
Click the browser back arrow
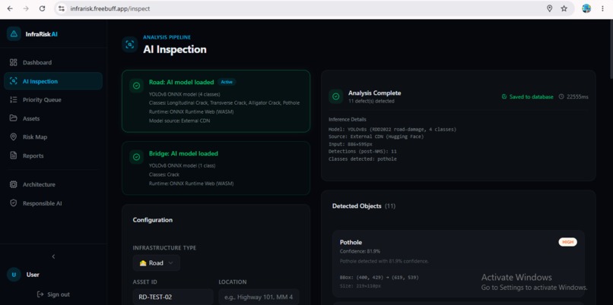[x=10, y=8]
